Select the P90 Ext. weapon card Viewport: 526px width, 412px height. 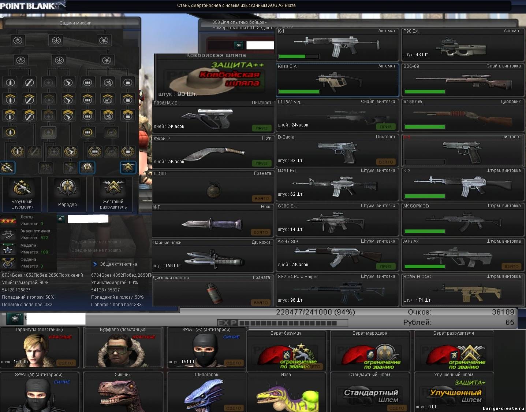[463, 44]
